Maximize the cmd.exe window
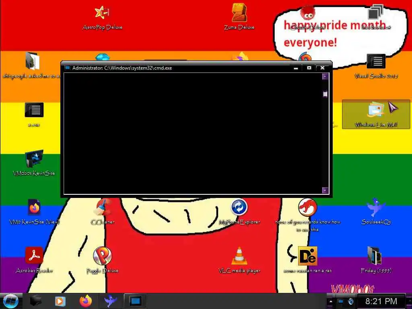The width and height of the screenshot is (412, 309). (309, 68)
